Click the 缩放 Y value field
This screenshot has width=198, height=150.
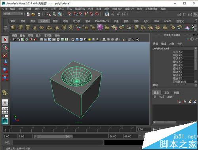point(188,75)
